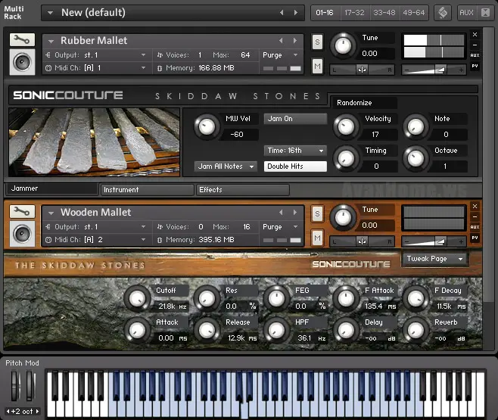The image size is (498, 420).
Task: Show rack page 49-64
Action: click(414, 13)
